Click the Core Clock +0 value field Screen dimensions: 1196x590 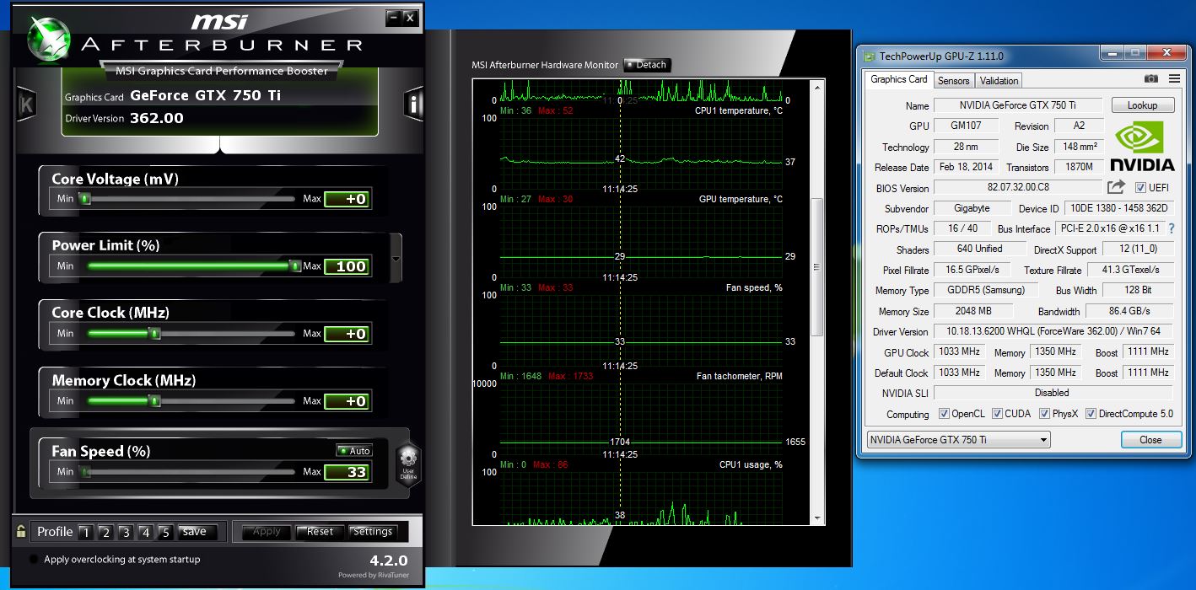[x=347, y=335]
